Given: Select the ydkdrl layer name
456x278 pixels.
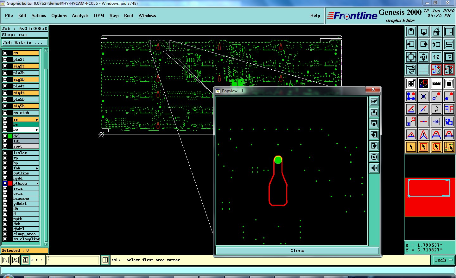Looking at the screenshot, I should click(26, 204).
